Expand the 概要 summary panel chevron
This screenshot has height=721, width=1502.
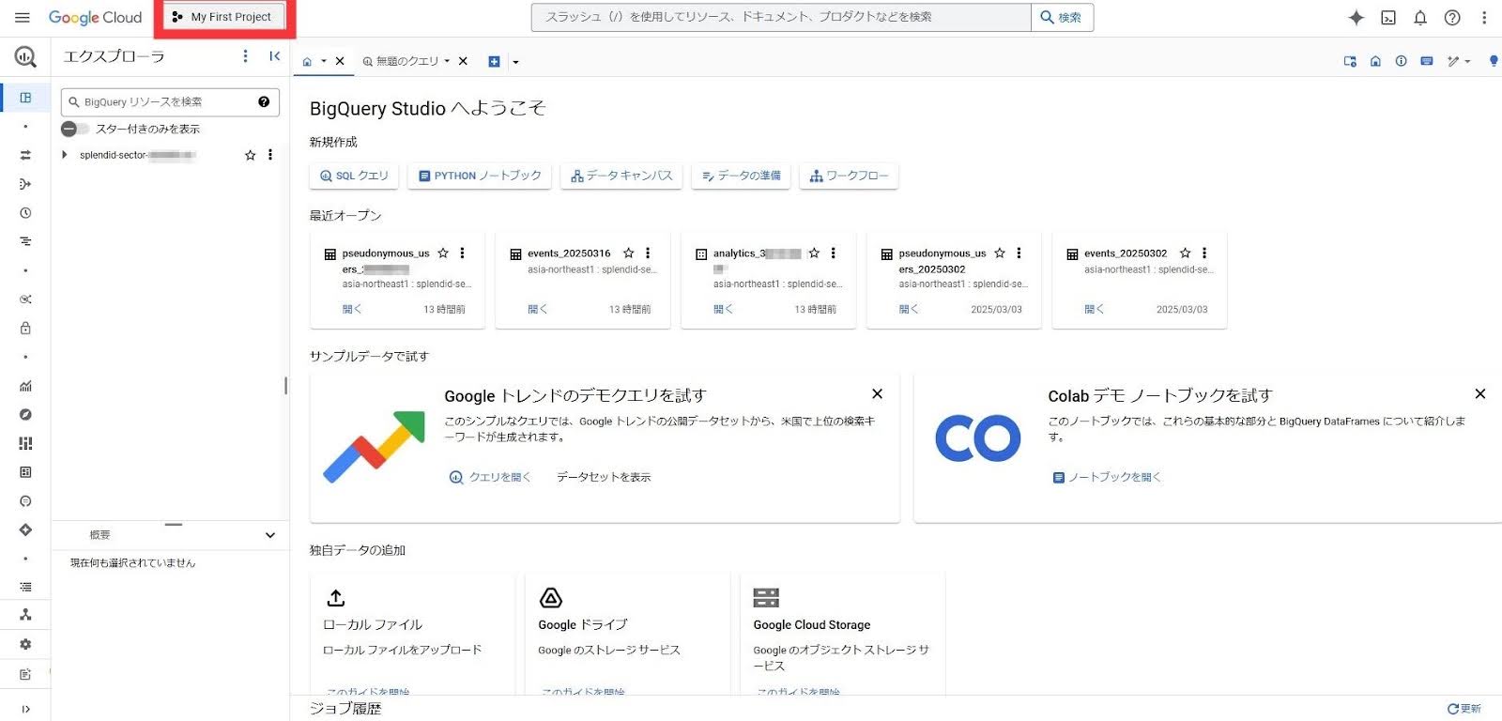coord(270,535)
